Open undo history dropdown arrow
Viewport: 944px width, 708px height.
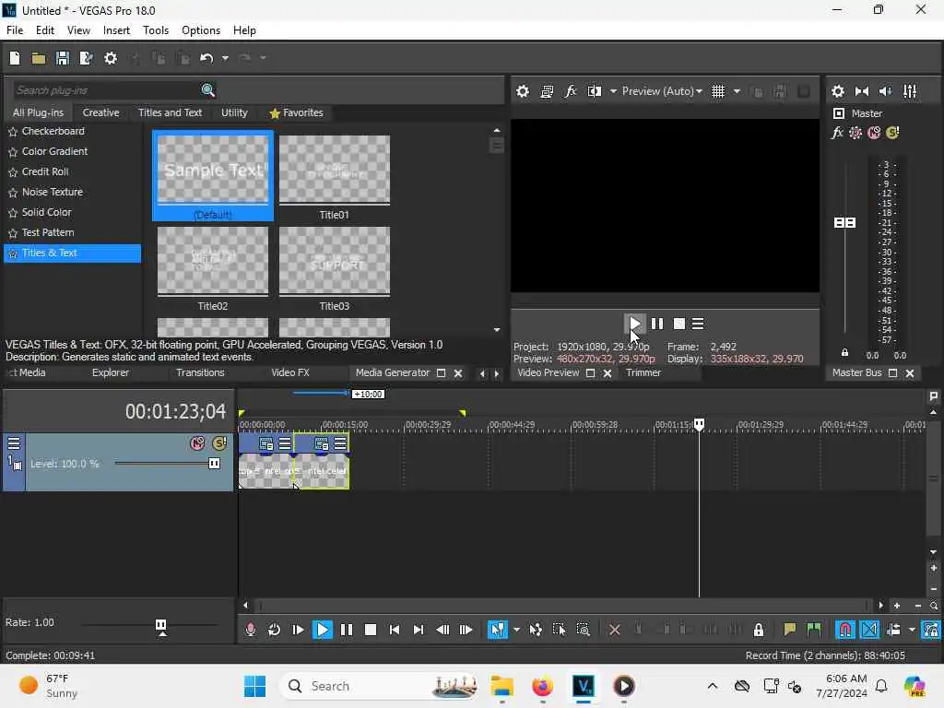225,58
